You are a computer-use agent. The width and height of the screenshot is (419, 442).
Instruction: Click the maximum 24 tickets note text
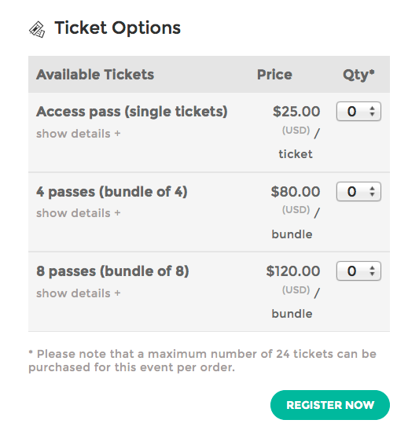tap(202, 360)
